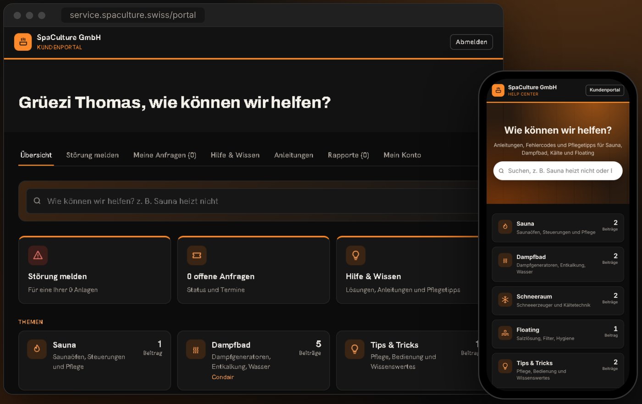Click the 'Für eine Ihrer 0 Anlagen' text

tap(63, 290)
